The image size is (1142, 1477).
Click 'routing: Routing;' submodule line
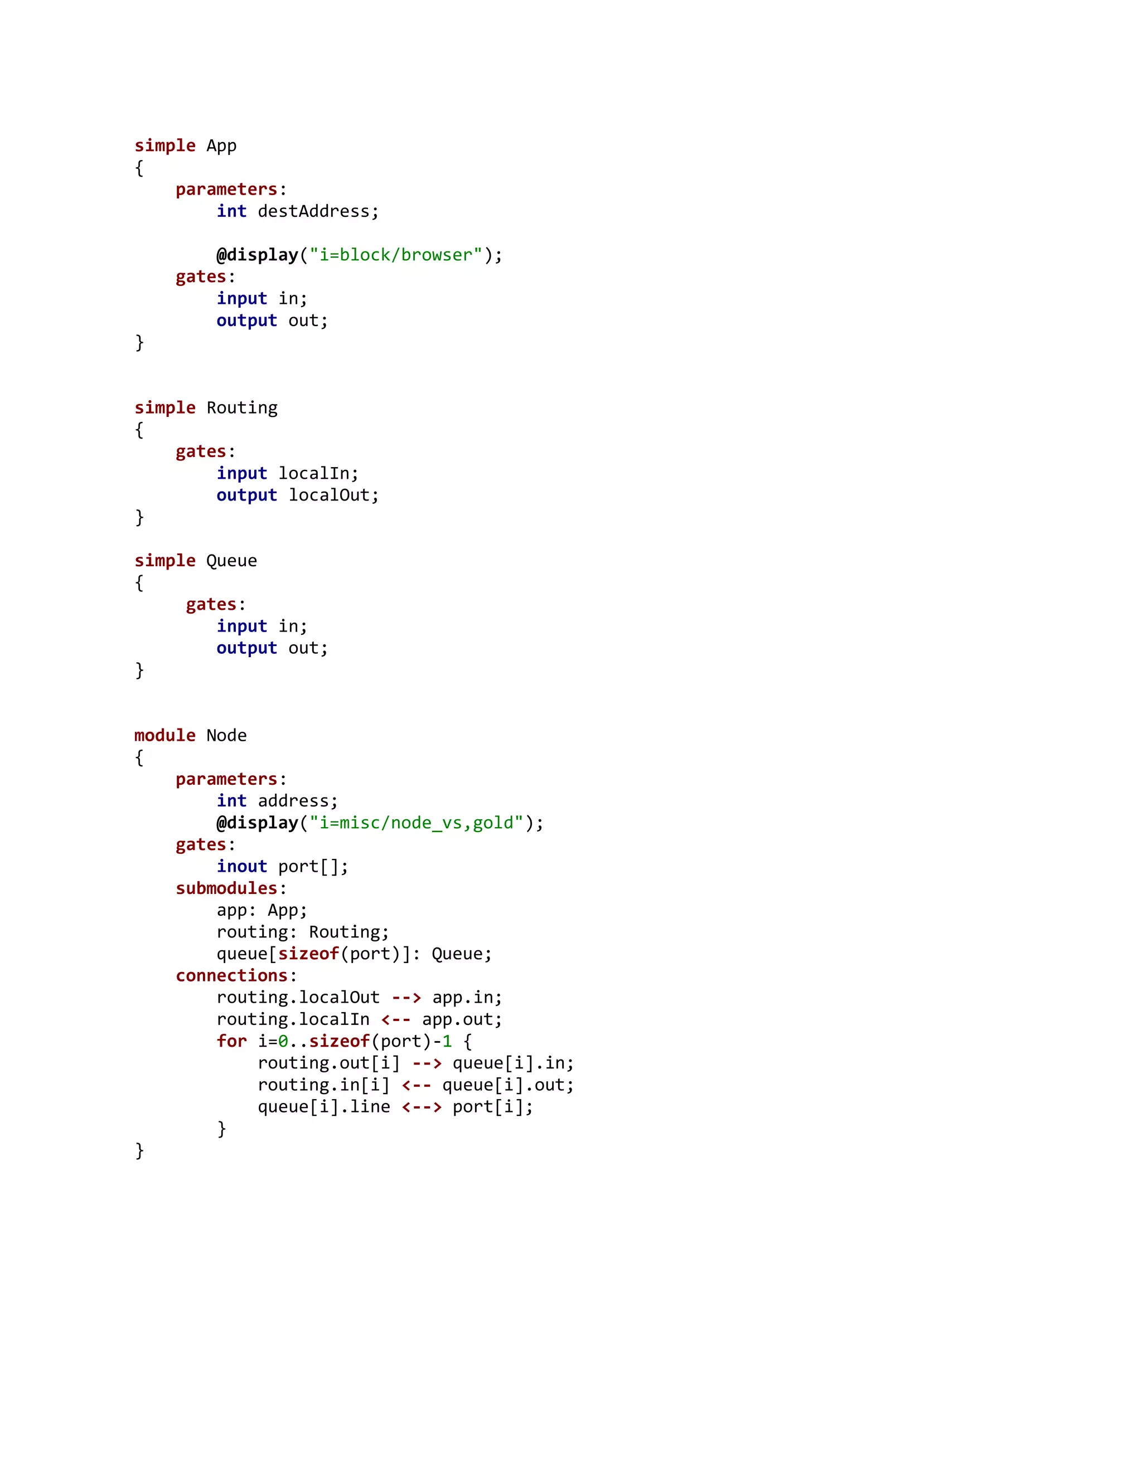(303, 932)
